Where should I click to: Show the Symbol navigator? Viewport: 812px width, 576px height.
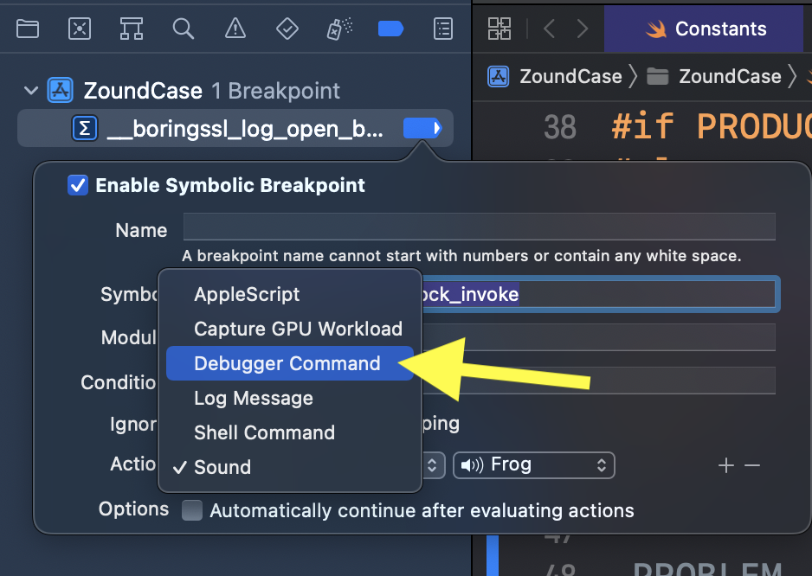coord(132,29)
